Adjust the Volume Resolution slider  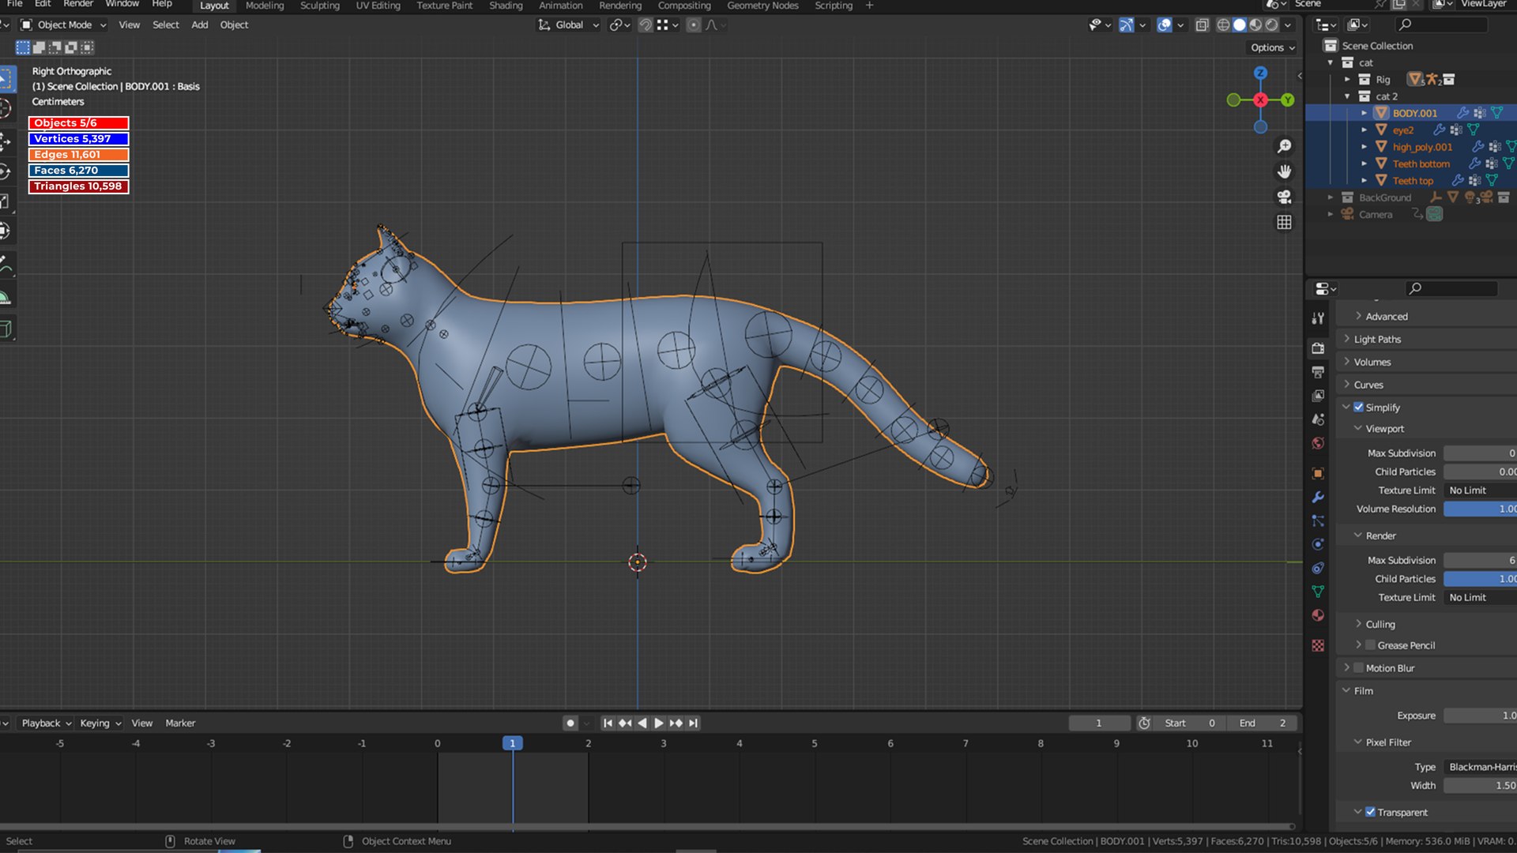(1481, 509)
